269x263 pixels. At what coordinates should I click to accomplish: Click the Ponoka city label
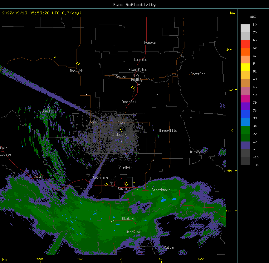pos(150,42)
